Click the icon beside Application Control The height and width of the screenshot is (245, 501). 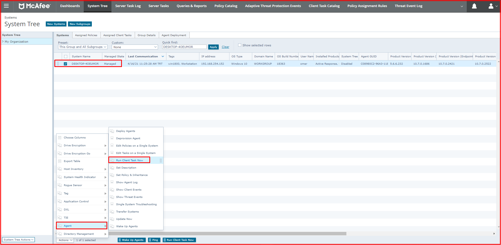[x=60, y=202]
